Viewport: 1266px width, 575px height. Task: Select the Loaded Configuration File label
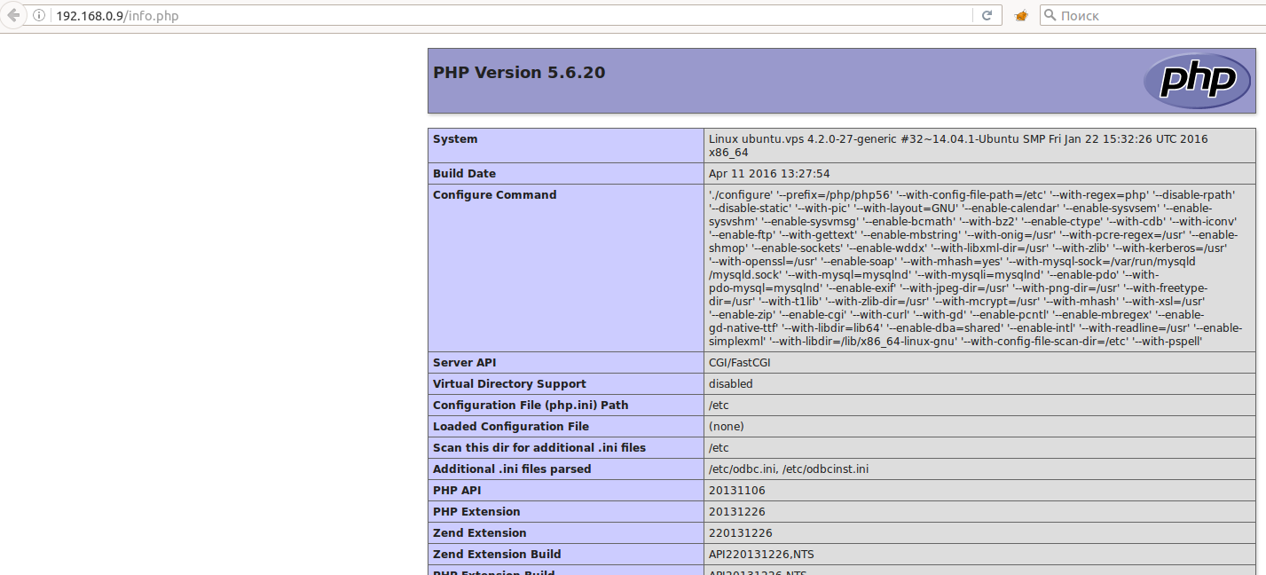(511, 427)
